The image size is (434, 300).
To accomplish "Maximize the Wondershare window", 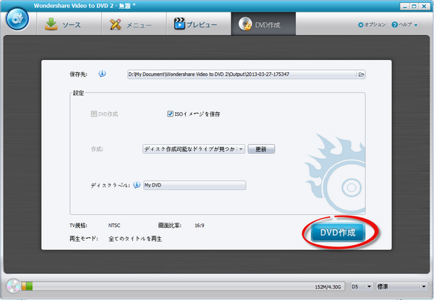I will 414,7.
